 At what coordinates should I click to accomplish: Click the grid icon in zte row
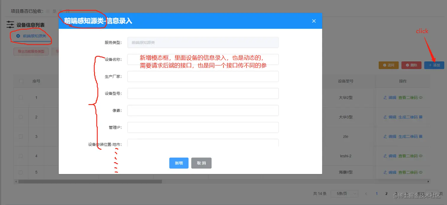421,136
